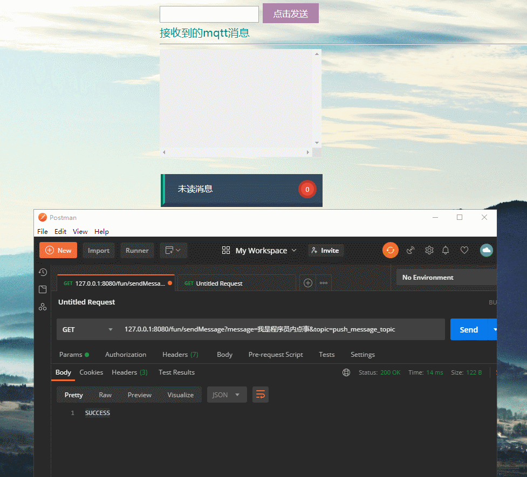Screen dimensions: 527x477
Task: Click the Postman logo in title bar
Action: point(43,217)
